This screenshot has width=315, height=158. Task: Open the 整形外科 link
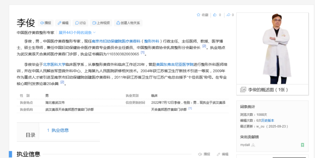tap(152, 42)
